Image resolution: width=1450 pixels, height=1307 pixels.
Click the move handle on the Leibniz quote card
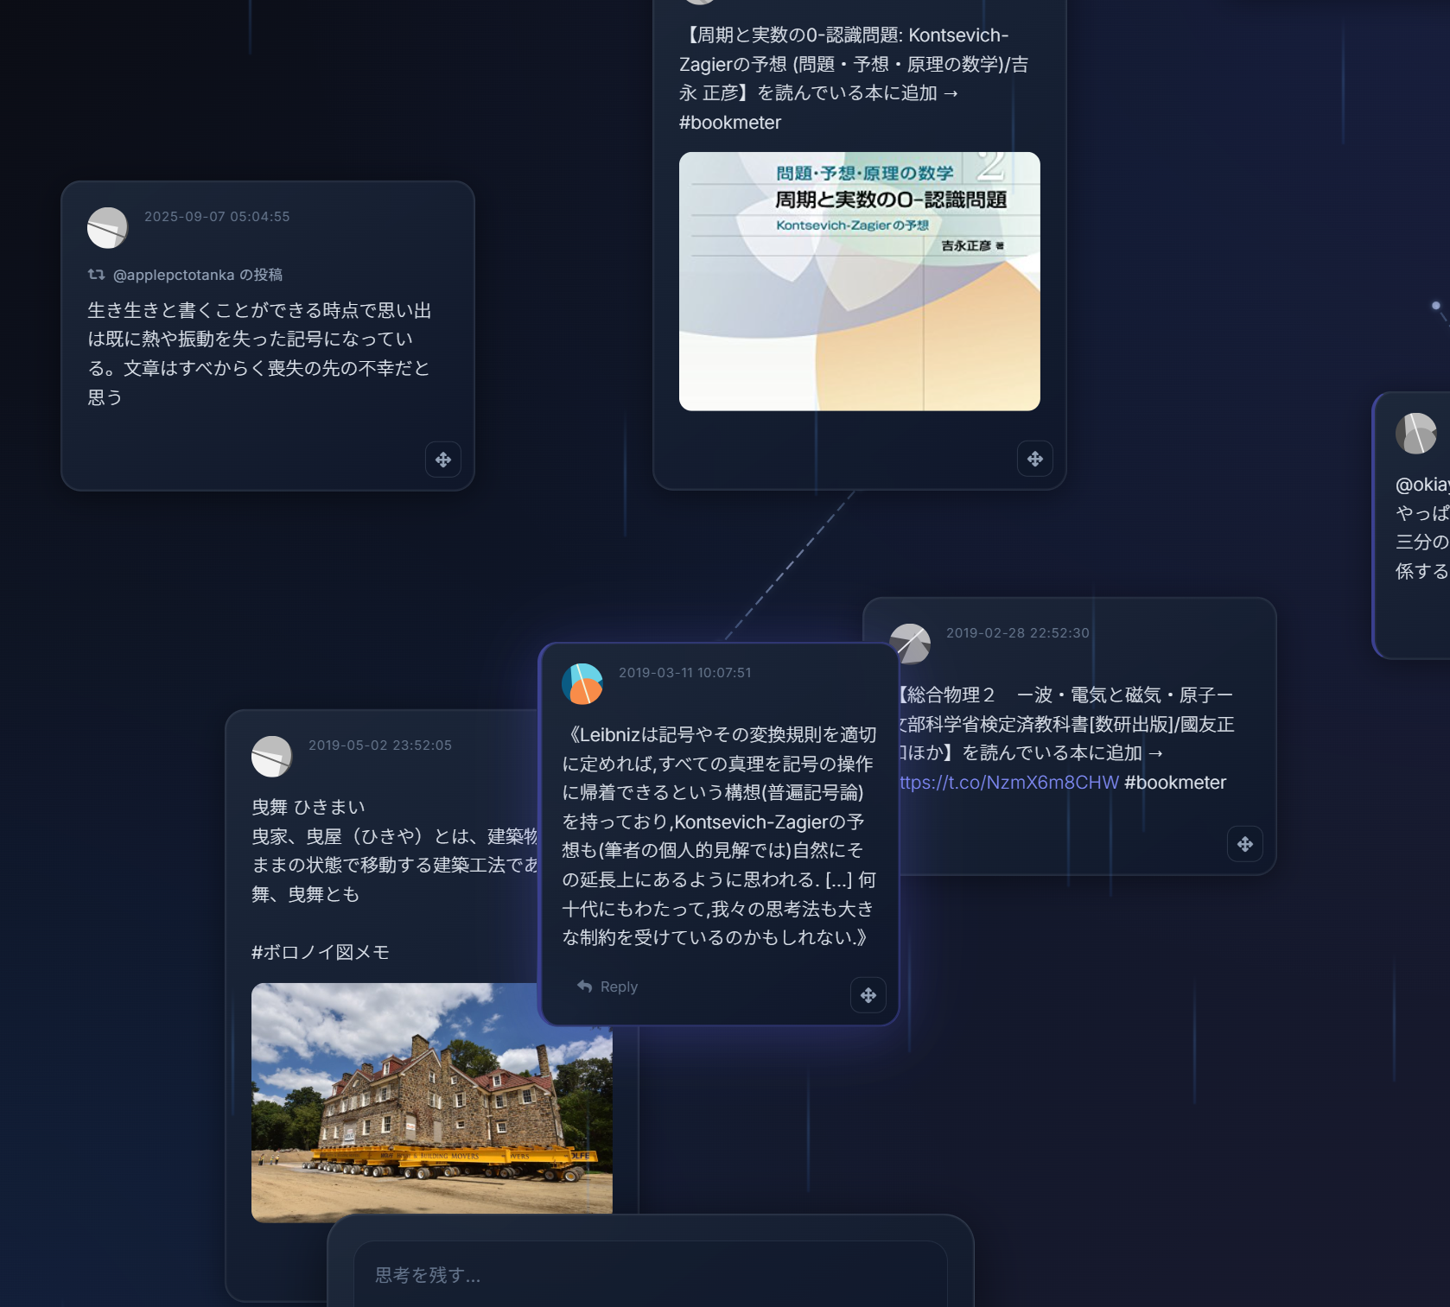click(868, 995)
